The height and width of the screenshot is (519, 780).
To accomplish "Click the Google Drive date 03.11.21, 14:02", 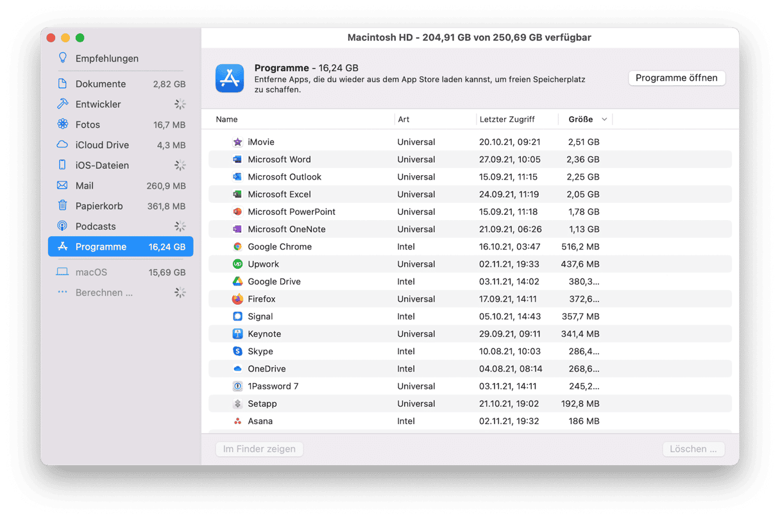I will (x=509, y=281).
